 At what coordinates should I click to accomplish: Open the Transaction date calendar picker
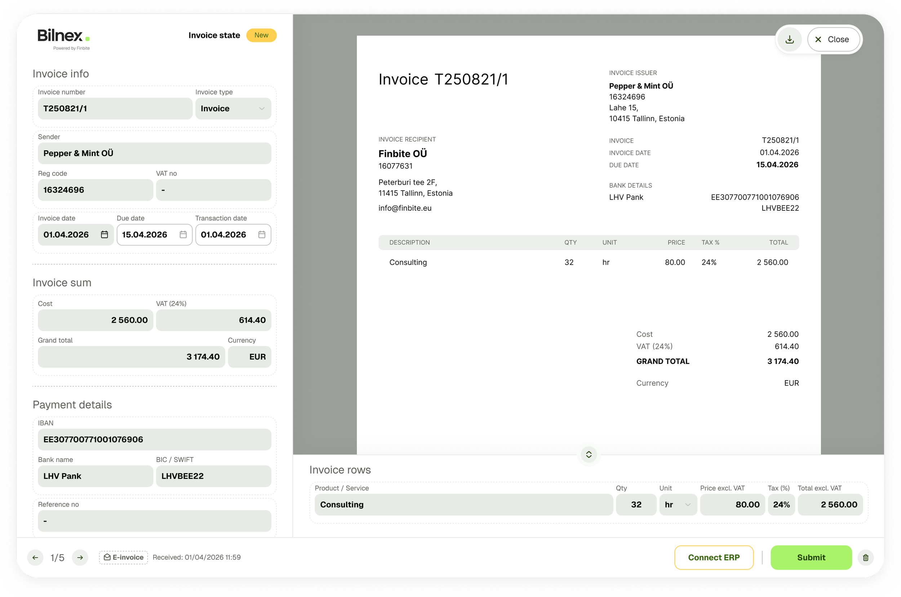[262, 235]
